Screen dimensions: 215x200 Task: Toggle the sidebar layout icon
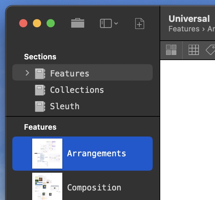pos(106,23)
